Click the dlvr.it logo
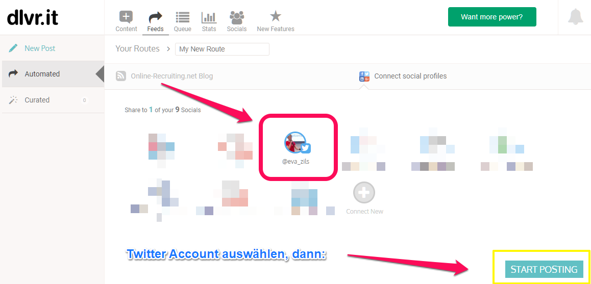The image size is (591, 284). tap(33, 17)
